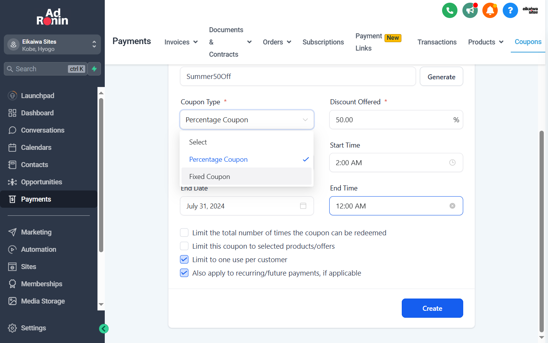Open the Subscriptions tab

(x=323, y=42)
